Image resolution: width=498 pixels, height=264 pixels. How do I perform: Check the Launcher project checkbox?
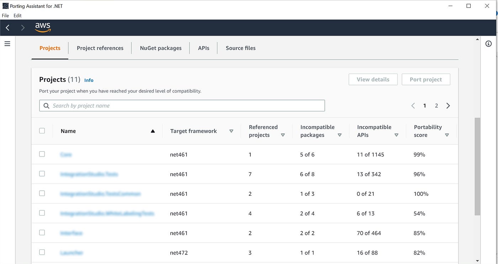42,252
